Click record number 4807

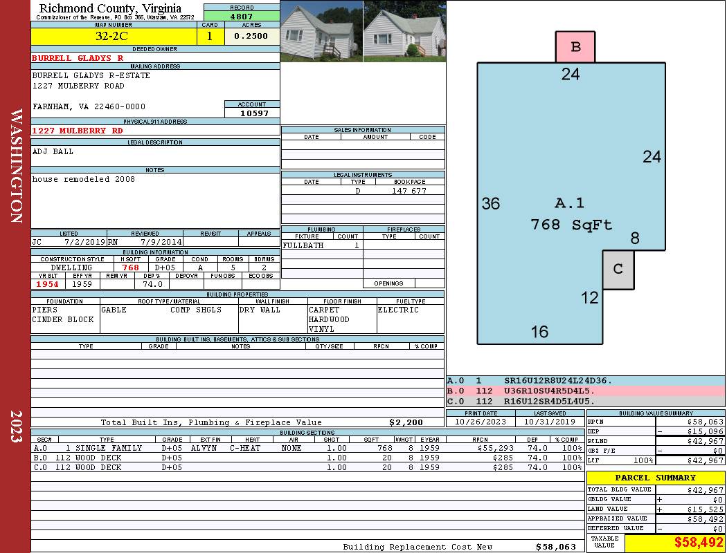(242, 16)
